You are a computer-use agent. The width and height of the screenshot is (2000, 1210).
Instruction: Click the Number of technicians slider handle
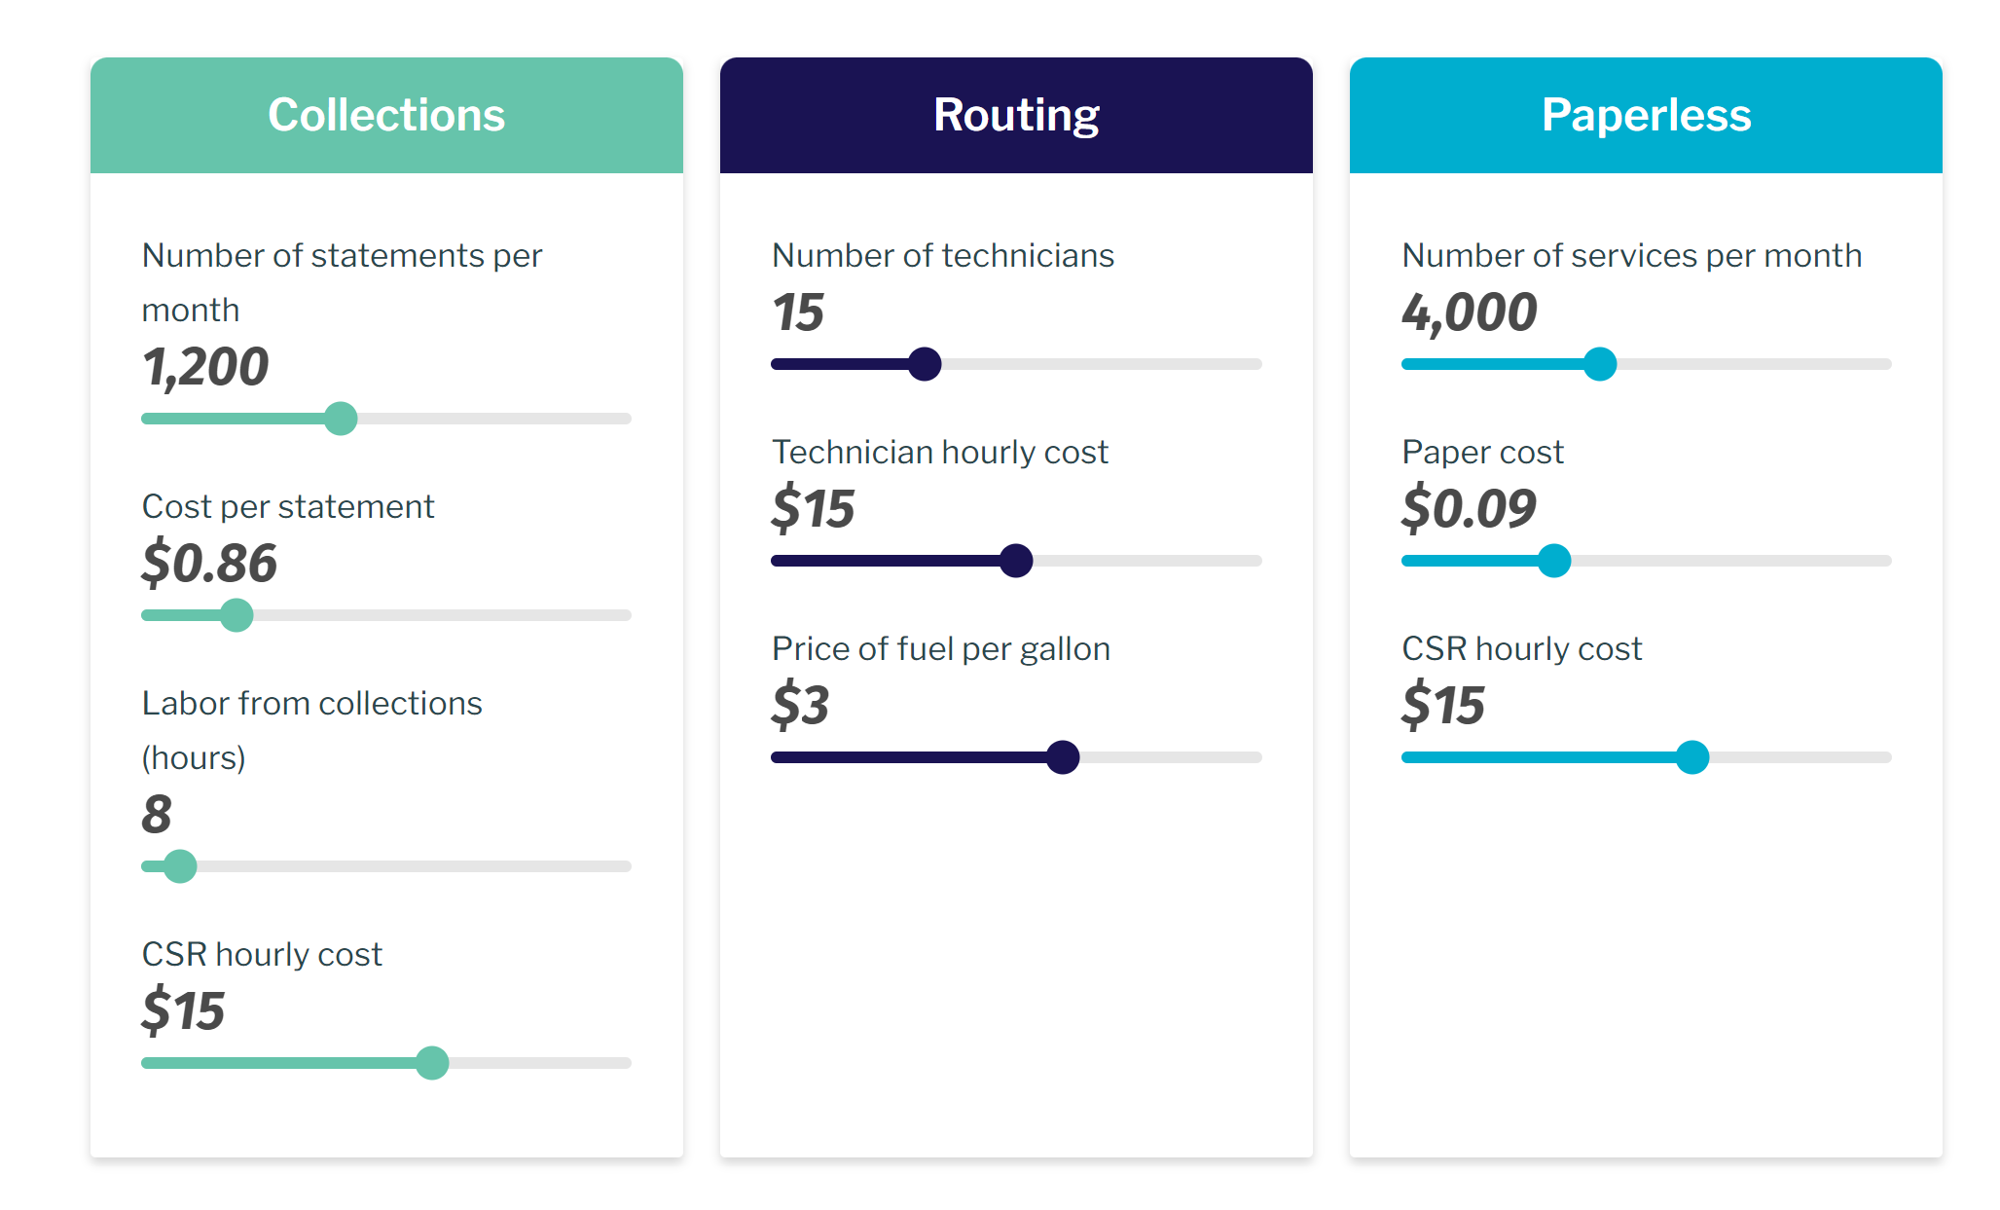click(925, 364)
